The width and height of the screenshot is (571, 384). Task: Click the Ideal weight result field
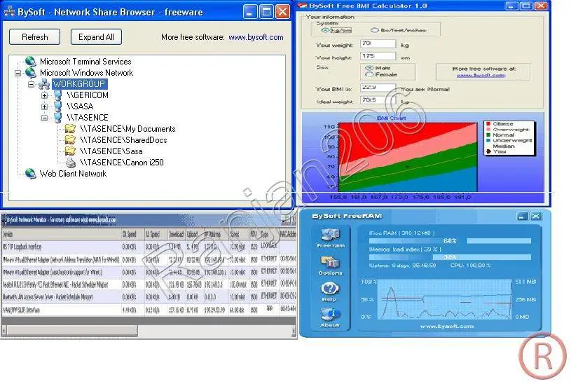pyautogui.click(x=378, y=100)
